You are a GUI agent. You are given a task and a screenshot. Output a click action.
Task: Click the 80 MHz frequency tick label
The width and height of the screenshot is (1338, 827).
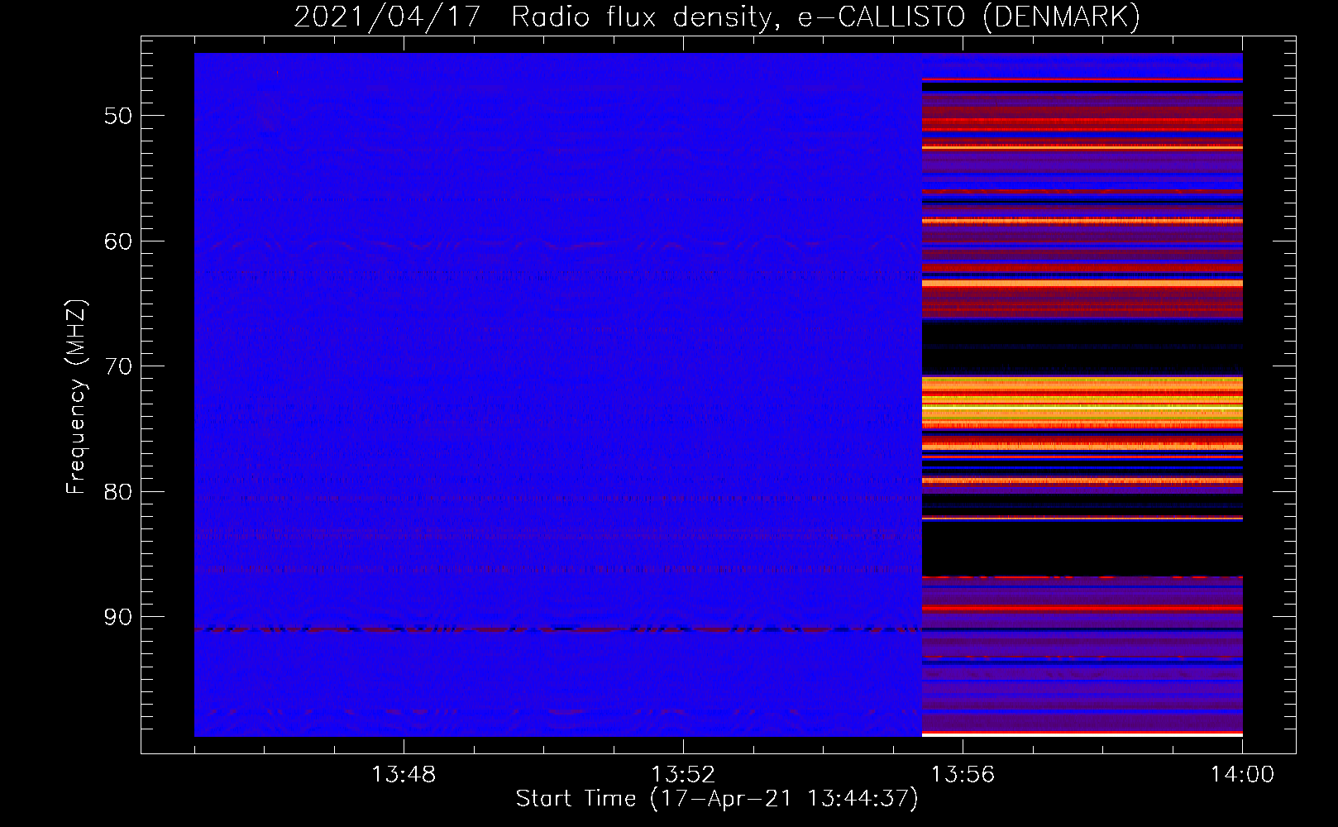coord(118,492)
